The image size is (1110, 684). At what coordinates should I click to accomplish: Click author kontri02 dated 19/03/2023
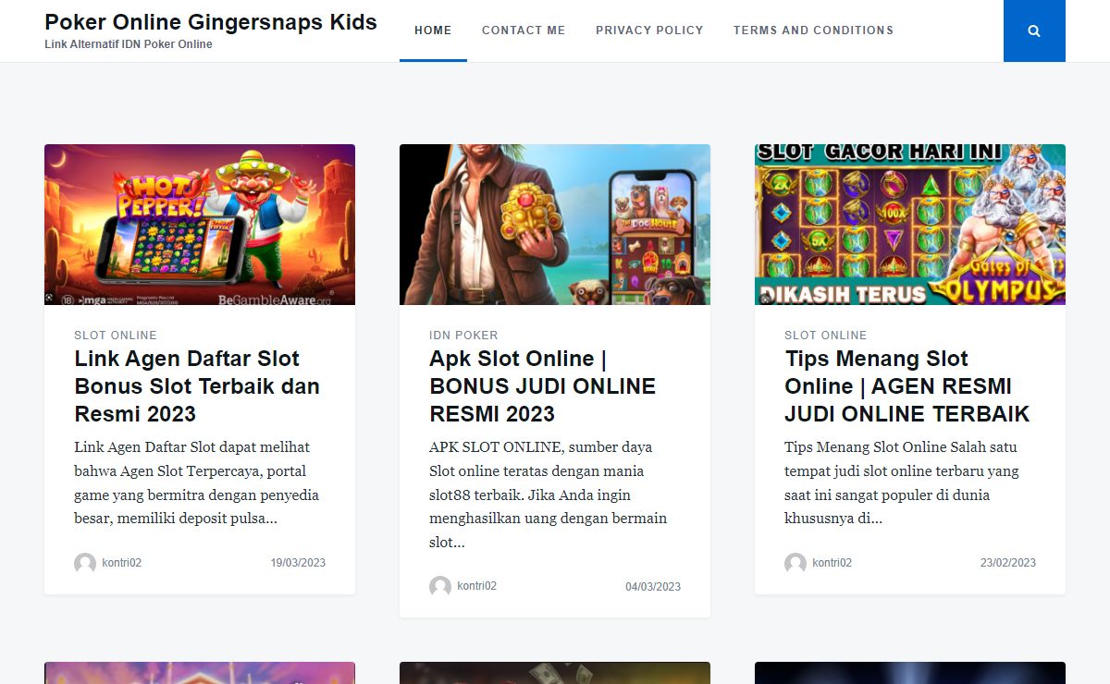click(121, 563)
